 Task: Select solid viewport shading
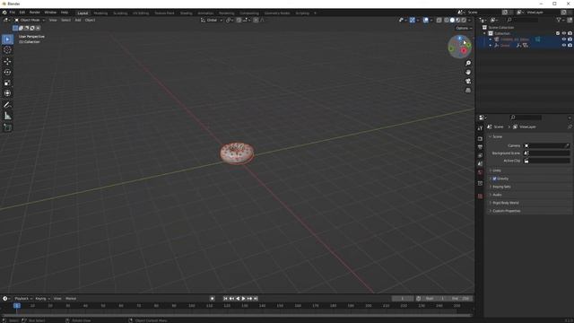(x=452, y=20)
